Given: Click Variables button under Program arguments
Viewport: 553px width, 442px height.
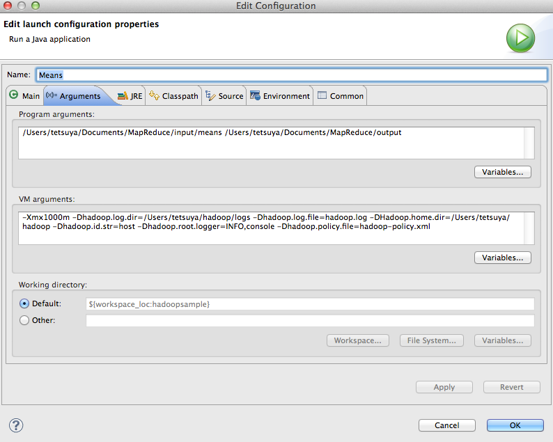Looking at the screenshot, I should 503,172.
